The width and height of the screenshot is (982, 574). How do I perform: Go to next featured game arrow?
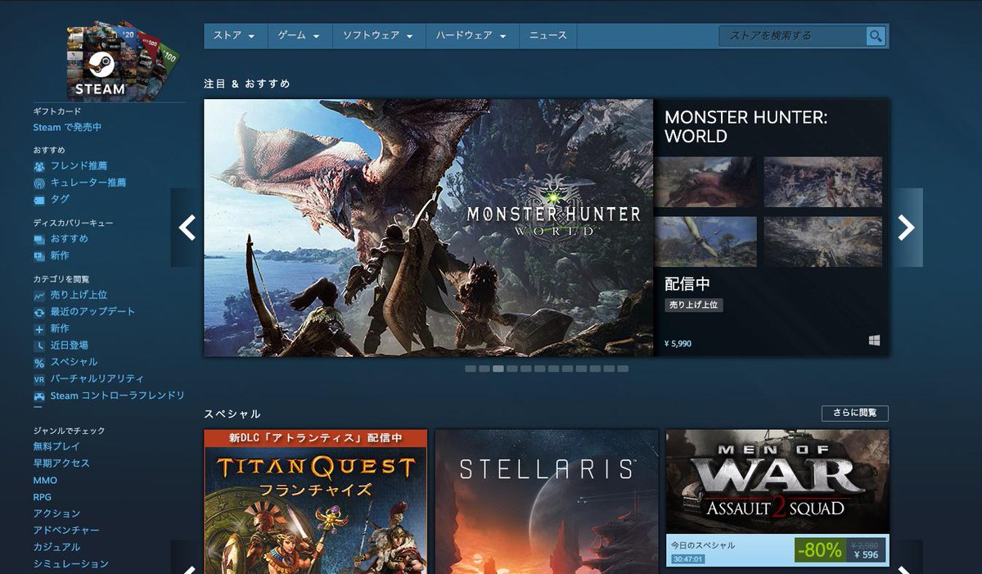(906, 228)
